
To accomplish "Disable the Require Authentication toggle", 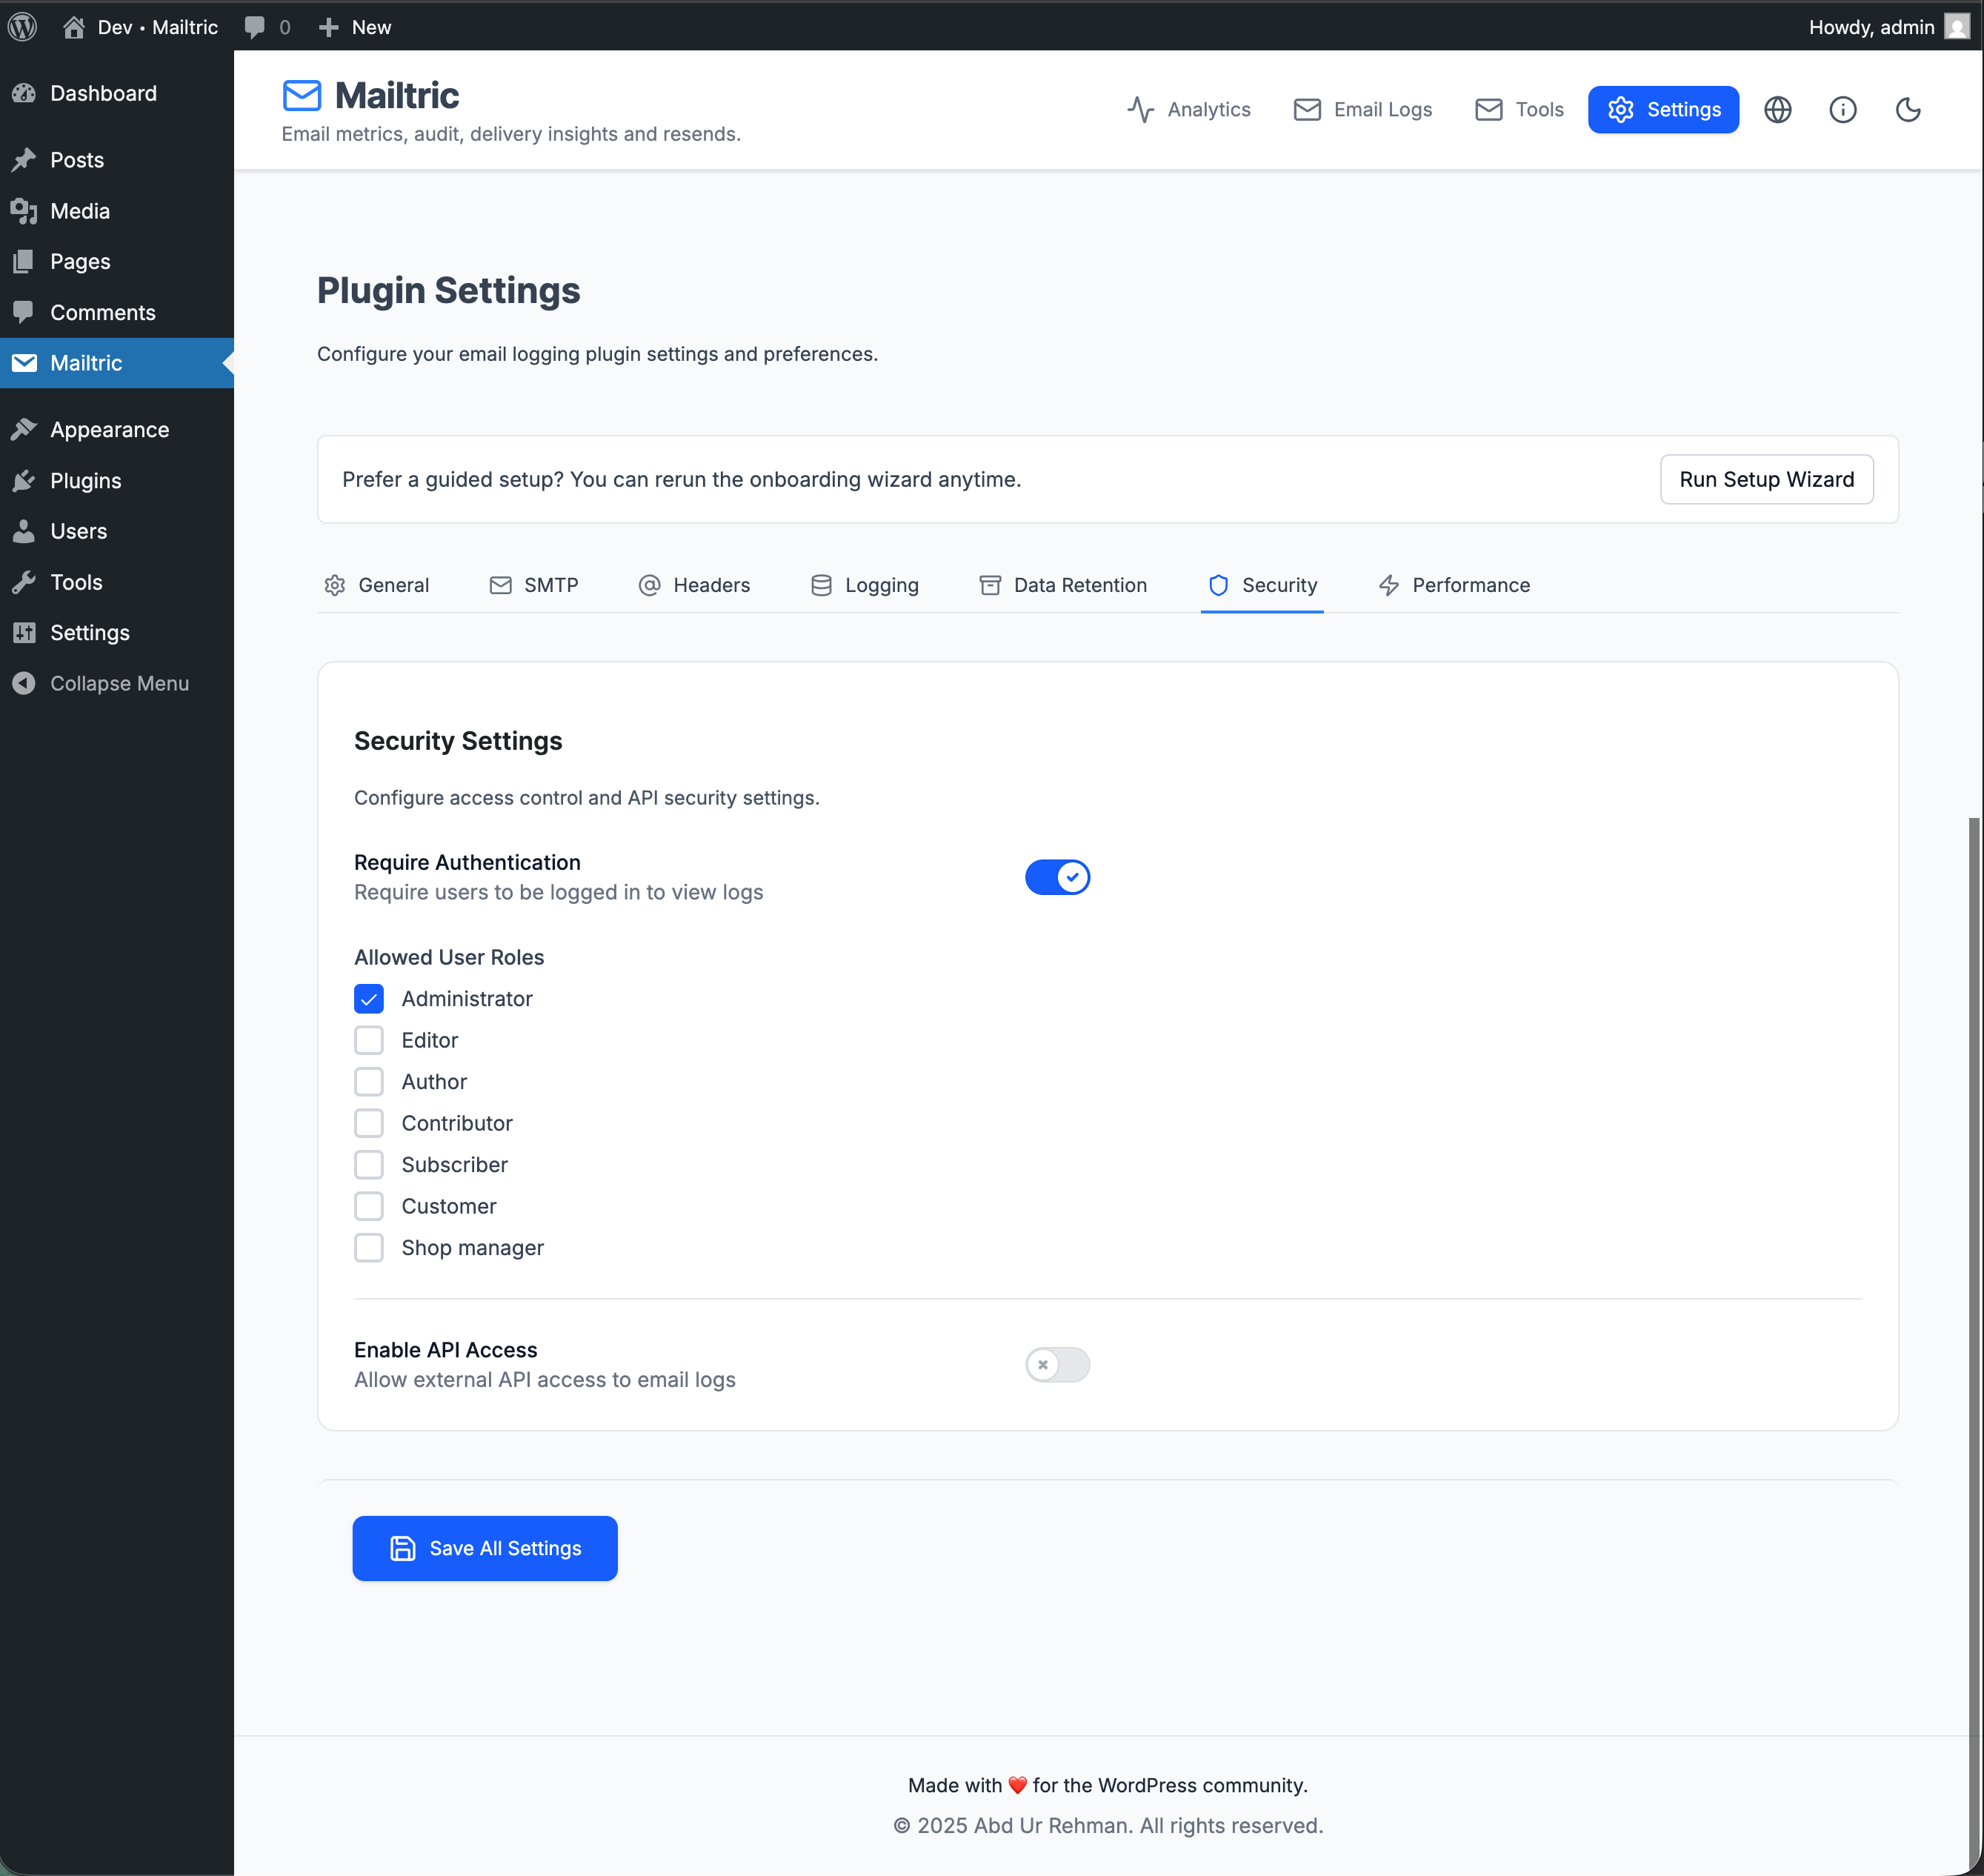I will pyautogui.click(x=1058, y=877).
